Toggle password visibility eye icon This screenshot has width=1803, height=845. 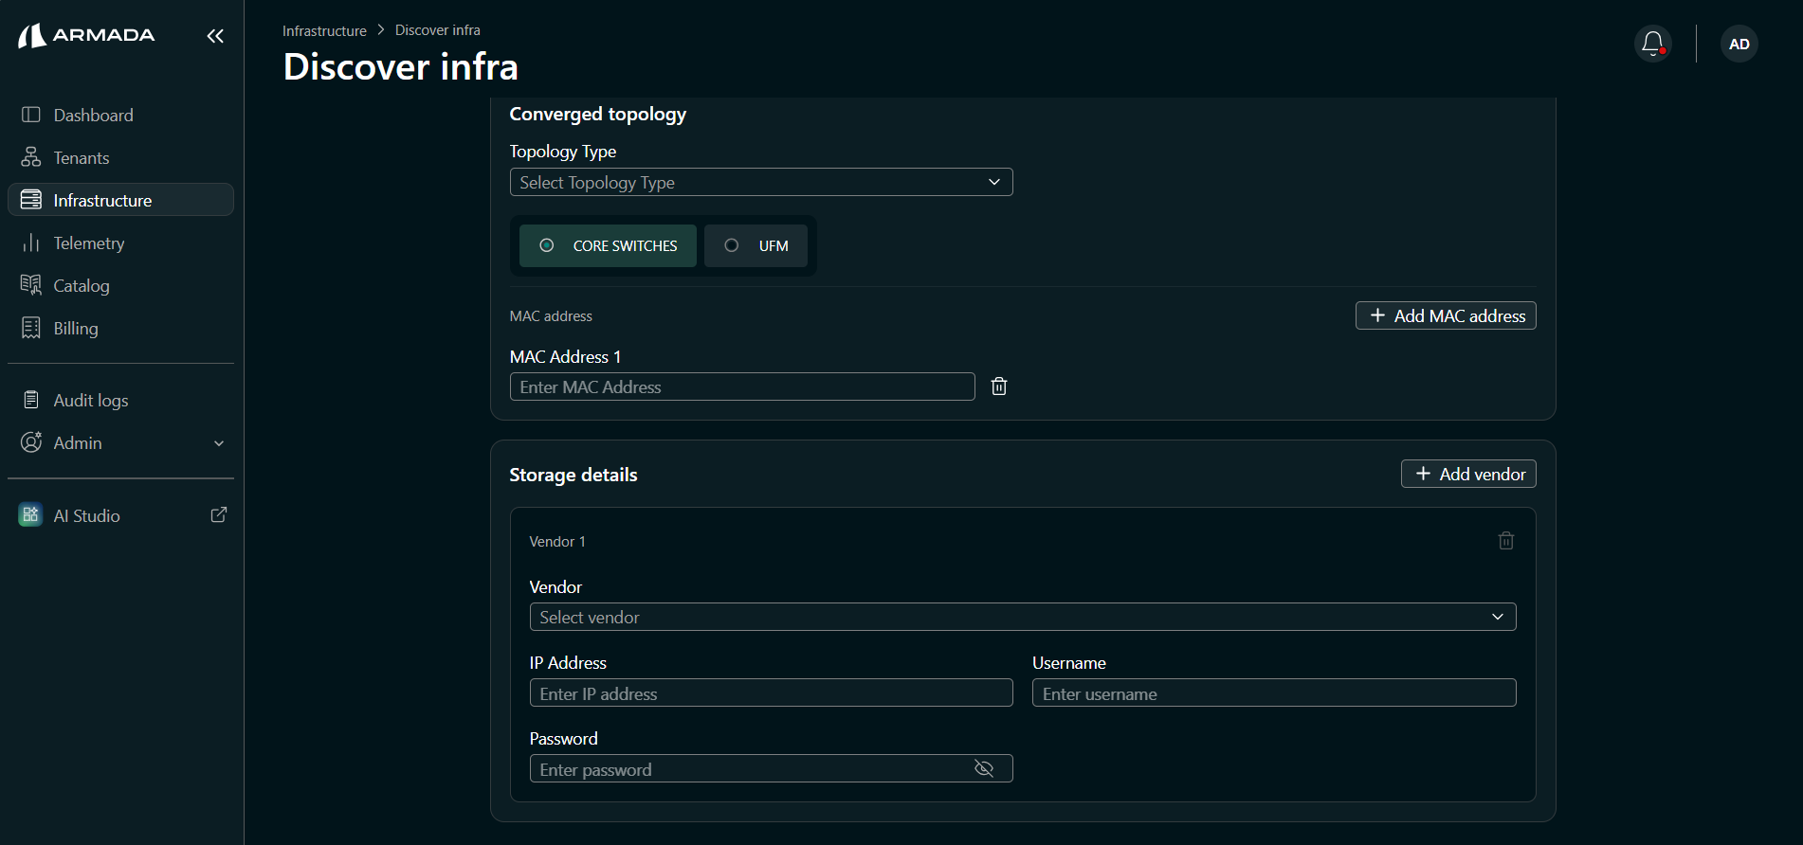[984, 768]
